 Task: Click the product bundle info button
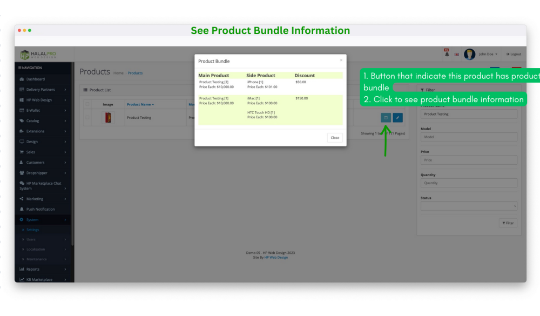[x=386, y=118]
